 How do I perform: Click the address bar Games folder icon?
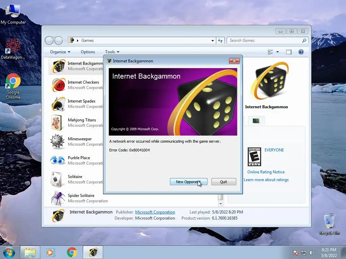click(72, 40)
